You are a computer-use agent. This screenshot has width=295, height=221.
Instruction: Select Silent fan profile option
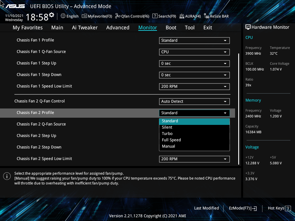(194, 127)
